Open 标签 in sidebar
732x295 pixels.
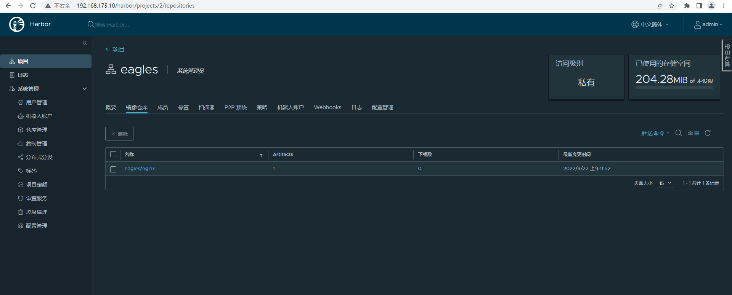31,171
